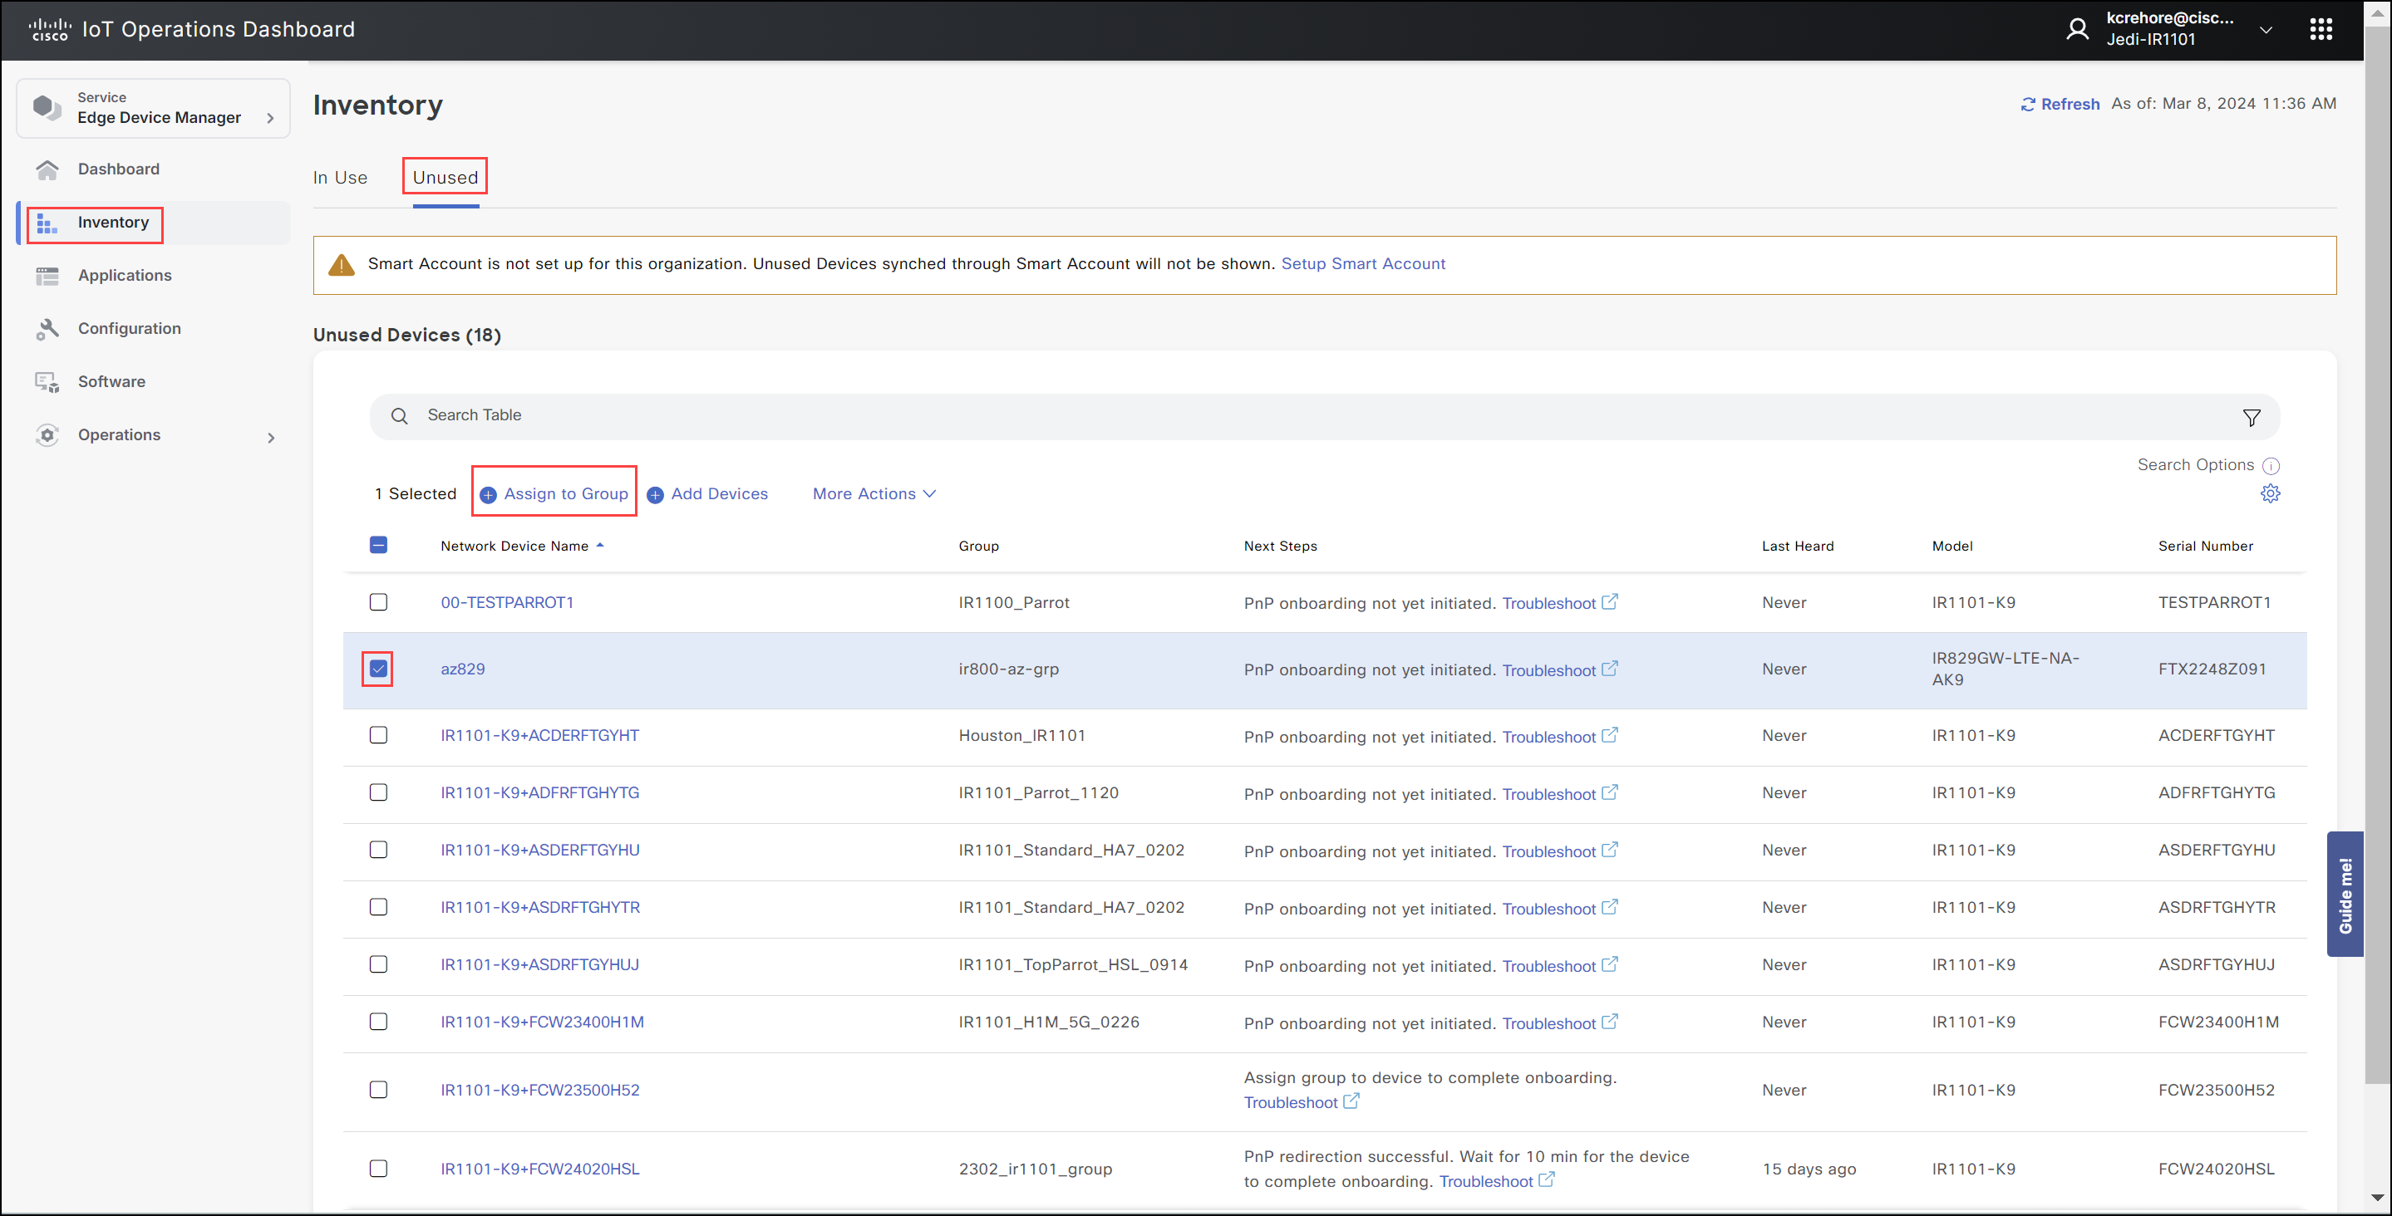Open Inventory in the sidebar
This screenshot has height=1216, width=2392.
point(153,223)
